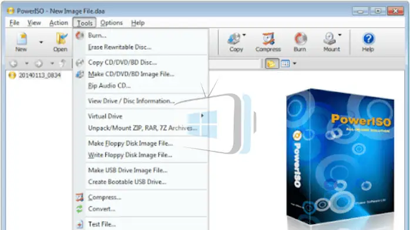Open View Drive / Disc Information...

[x=141, y=101]
